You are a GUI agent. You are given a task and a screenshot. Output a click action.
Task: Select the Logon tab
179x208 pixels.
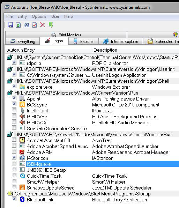coord(54,41)
